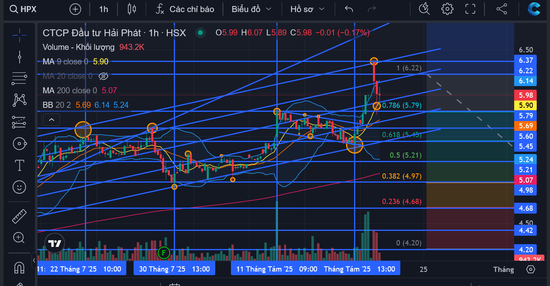The height and width of the screenshot is (286, 550).
Task: Select the patterns drawing tool
Action: 19,100
